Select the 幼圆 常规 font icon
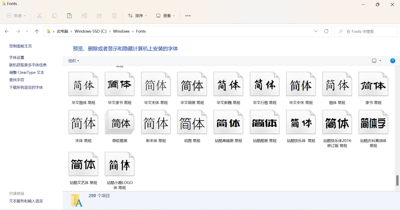 (x=192, y=122)
